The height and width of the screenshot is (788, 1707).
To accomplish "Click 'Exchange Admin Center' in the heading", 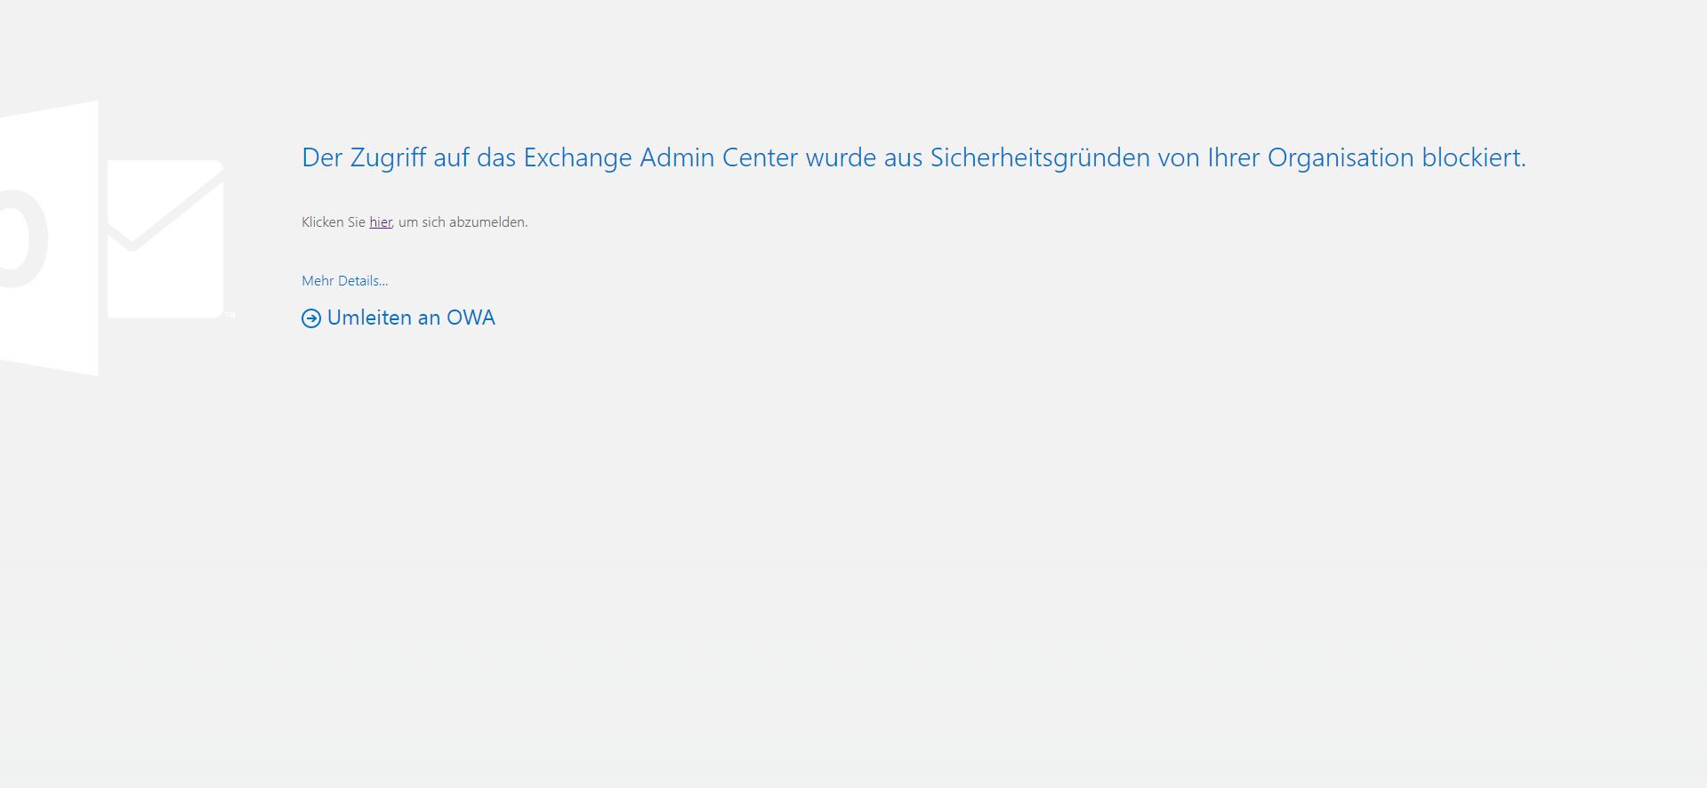I will click(661, 157).
